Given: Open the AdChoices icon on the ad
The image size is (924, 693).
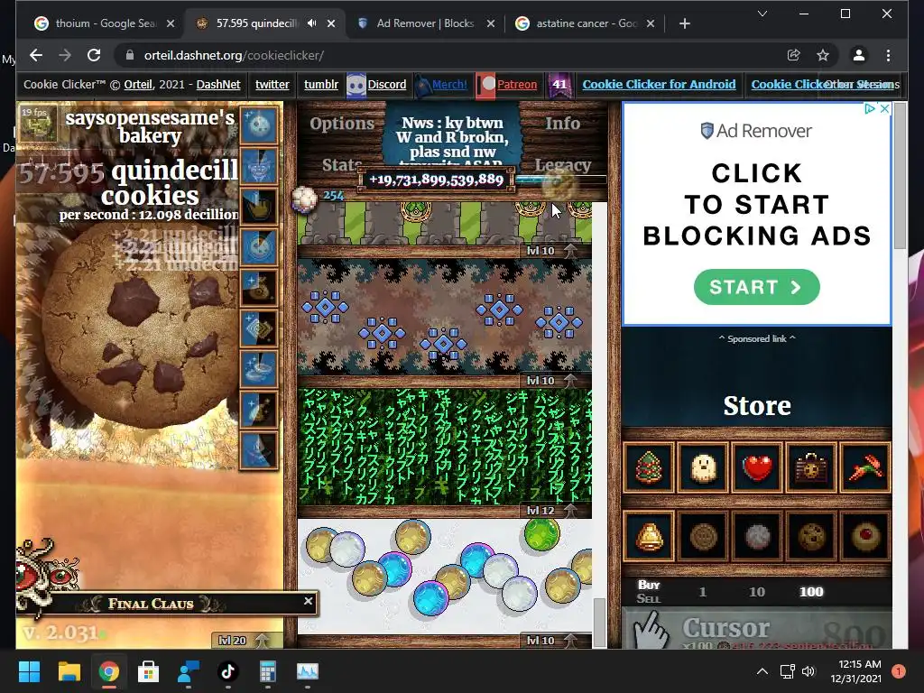Looking at the screenshot, I should (869, 108).
